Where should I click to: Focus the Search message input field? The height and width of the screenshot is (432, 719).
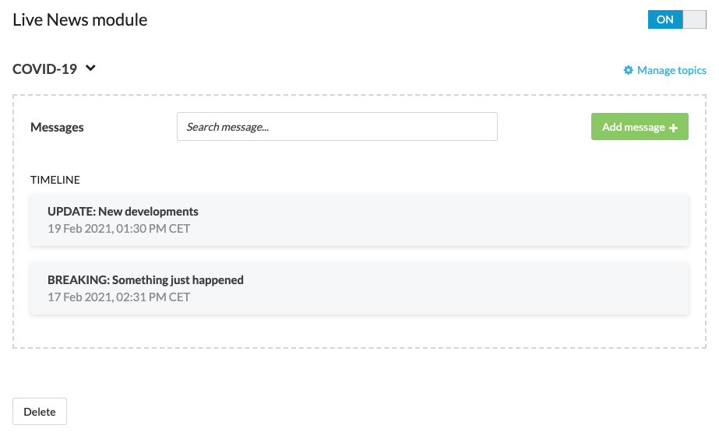(x=337, y=126)
